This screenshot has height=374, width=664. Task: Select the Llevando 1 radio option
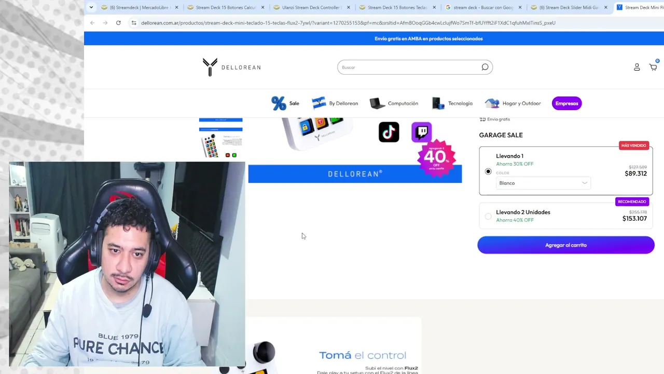(x=488, y=171)
